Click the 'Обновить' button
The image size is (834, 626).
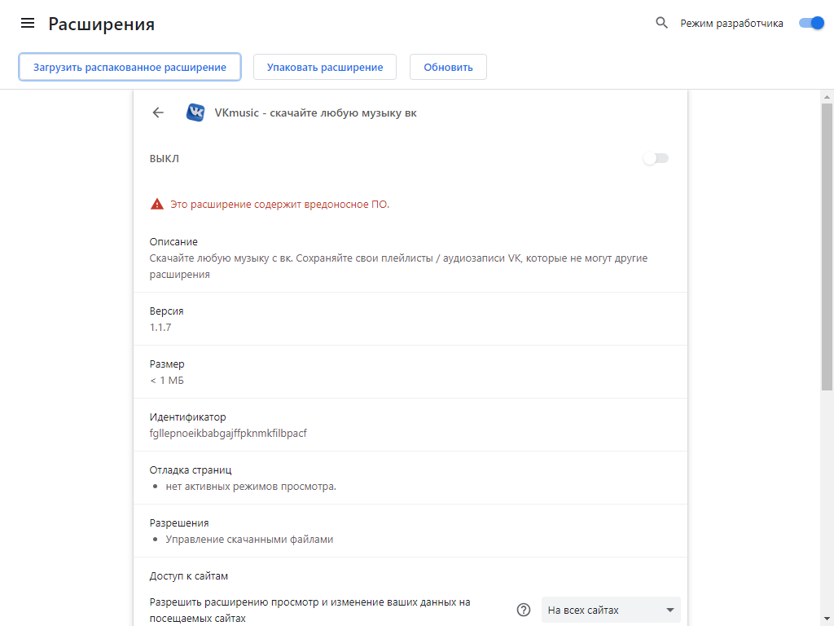tap(449, 67)
